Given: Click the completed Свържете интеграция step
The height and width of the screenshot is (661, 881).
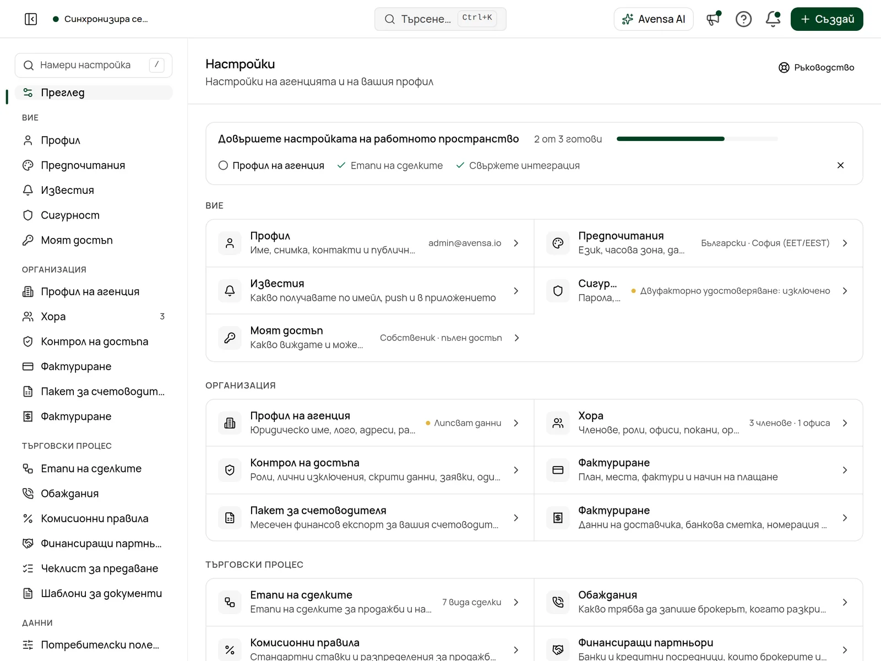Looking at the screenshot, I should [x=518, y=165].
